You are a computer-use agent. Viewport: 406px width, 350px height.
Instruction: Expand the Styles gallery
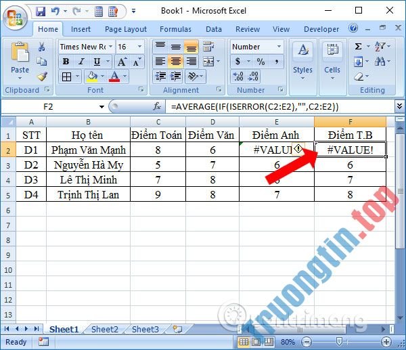[302, 67]
